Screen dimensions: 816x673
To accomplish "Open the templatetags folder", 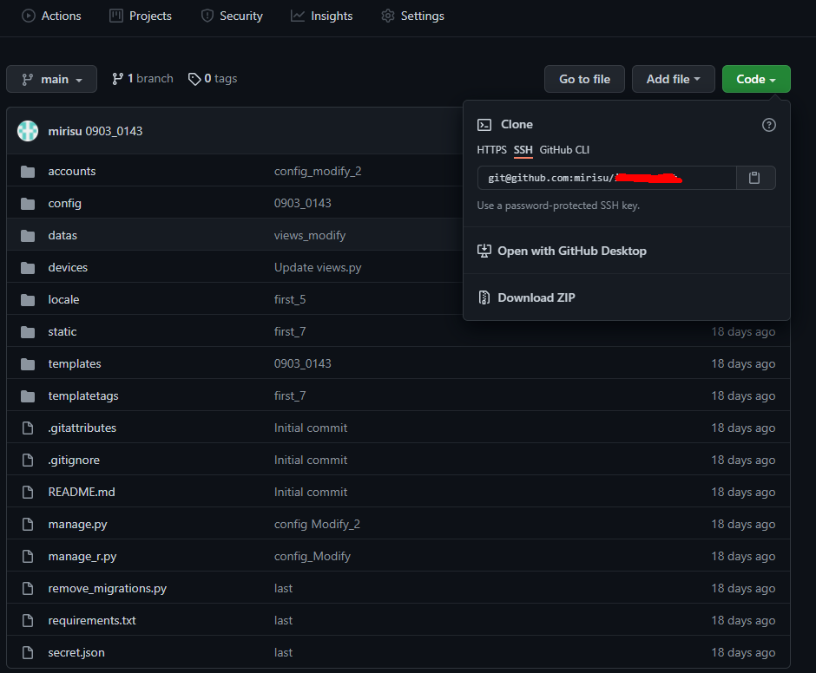I will pos(83,395).
